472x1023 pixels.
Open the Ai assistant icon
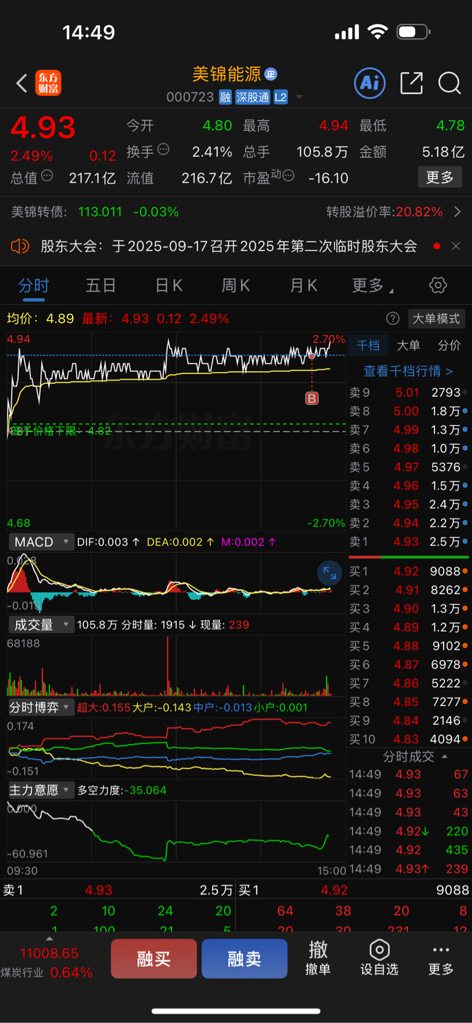[370, 83]
